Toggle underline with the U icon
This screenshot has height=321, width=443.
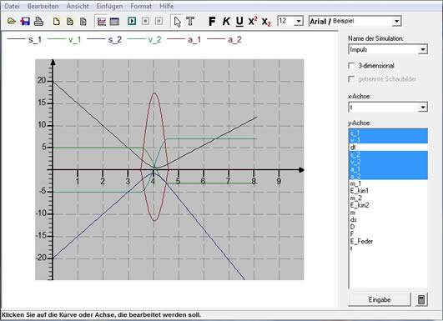239,22
